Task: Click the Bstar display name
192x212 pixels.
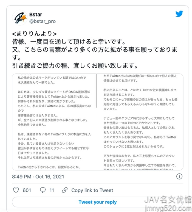Action: (36, 15)
